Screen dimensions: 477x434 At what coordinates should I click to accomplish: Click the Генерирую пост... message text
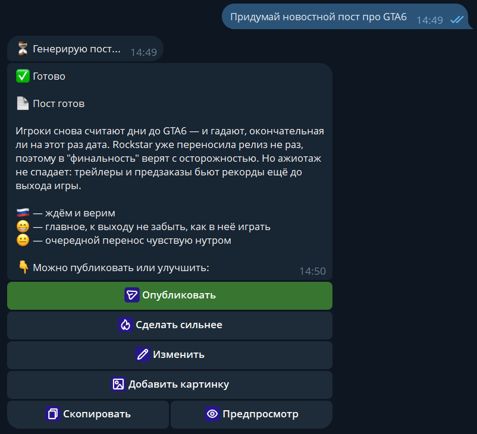coord(77,49)
